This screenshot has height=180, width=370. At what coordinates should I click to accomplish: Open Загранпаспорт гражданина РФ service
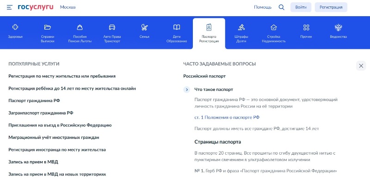41,113
